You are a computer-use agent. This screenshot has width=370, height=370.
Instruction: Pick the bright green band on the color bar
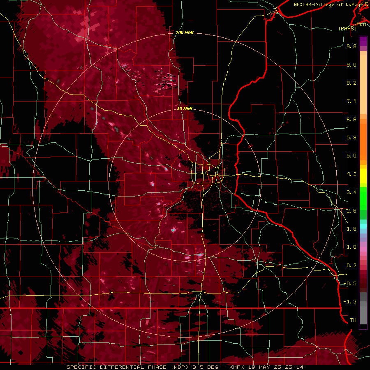pos(363,199)
